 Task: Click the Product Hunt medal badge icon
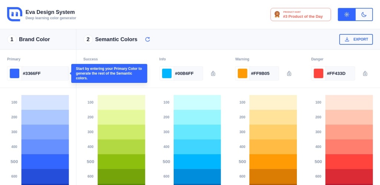[x=277, y=14]
